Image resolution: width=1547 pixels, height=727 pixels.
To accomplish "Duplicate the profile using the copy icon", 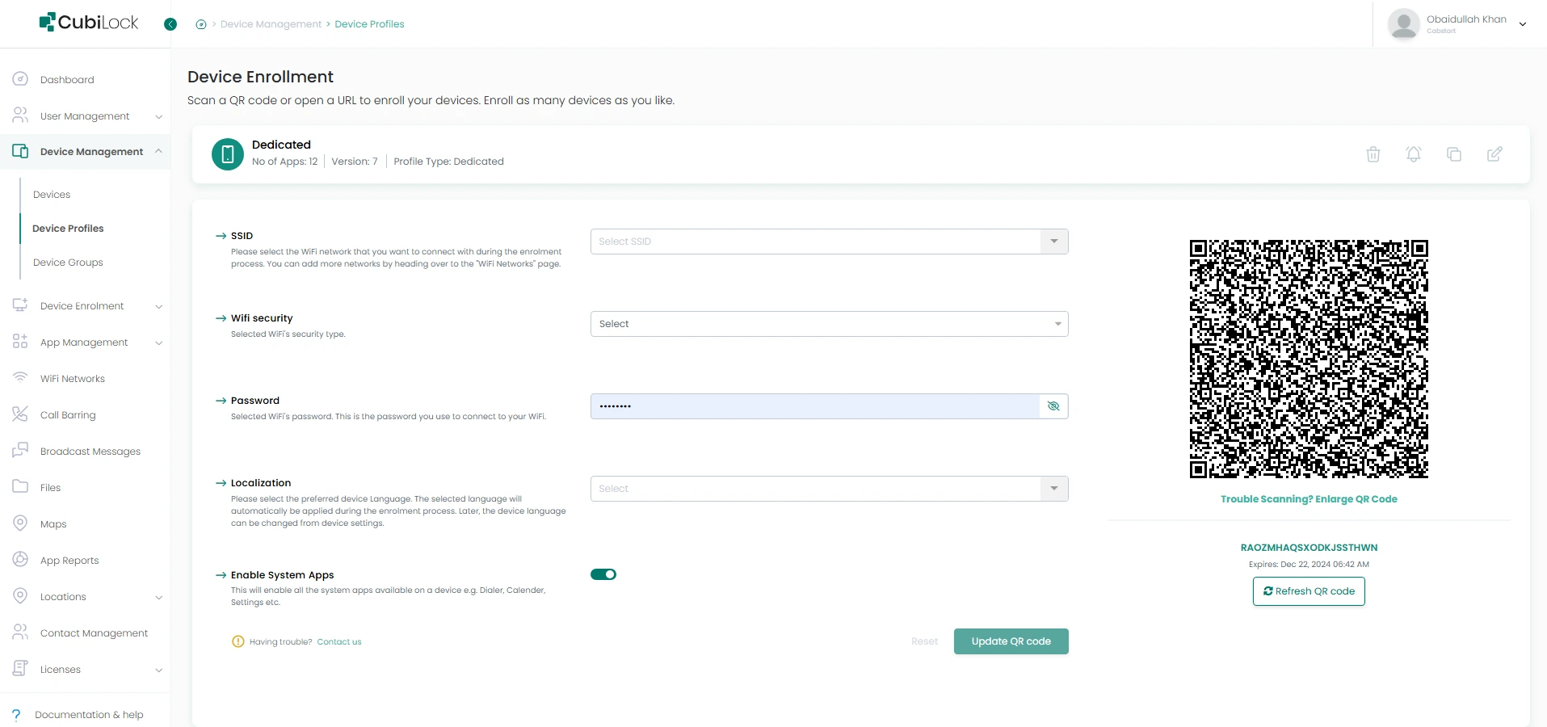I will tap(1453, 154).
